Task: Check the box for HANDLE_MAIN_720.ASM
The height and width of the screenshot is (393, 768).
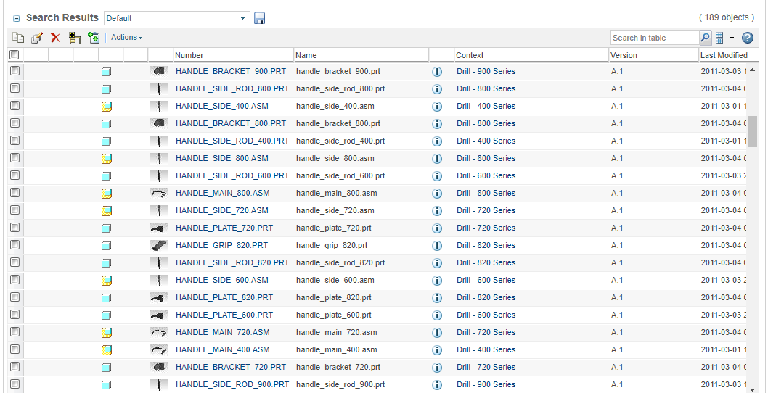Action: (x=15, y=332)
